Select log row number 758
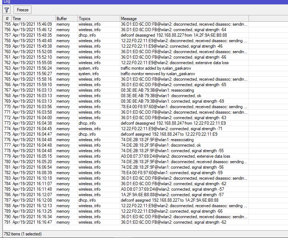The height and width of the screenshot is (238, 288). (x=126, y=41)
